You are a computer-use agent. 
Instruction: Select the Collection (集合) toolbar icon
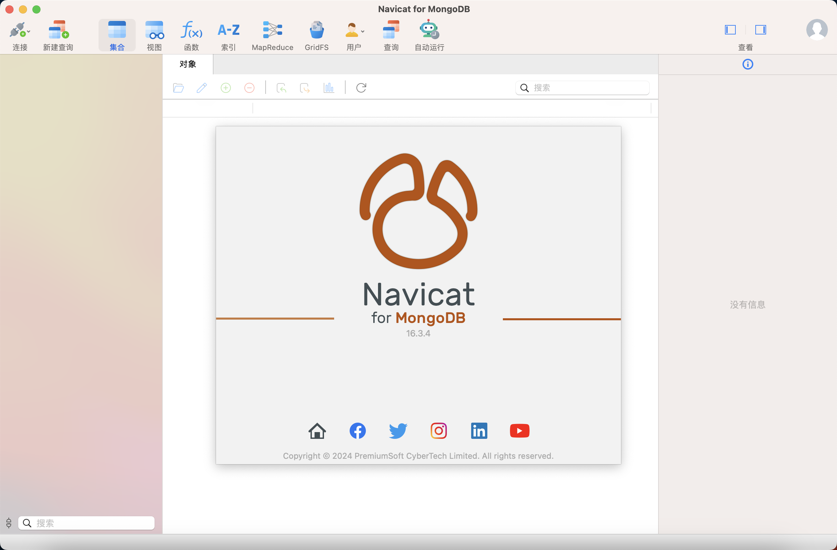tap(117, 30)
